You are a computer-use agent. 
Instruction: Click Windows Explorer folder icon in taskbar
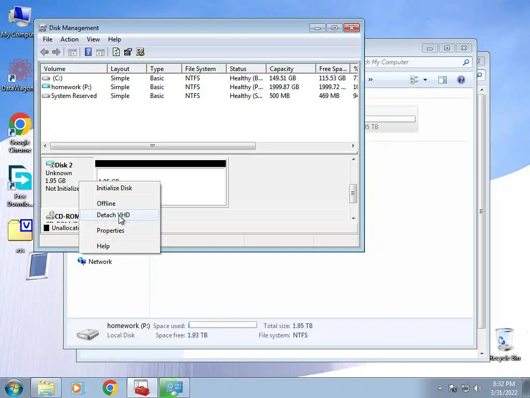click(46, 388)
